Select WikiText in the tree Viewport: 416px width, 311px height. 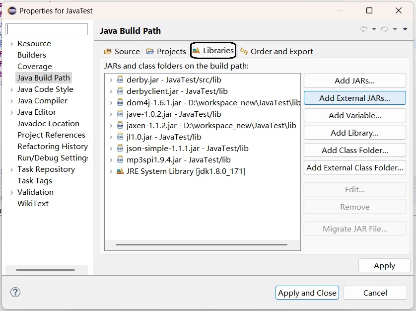(33, 203)
